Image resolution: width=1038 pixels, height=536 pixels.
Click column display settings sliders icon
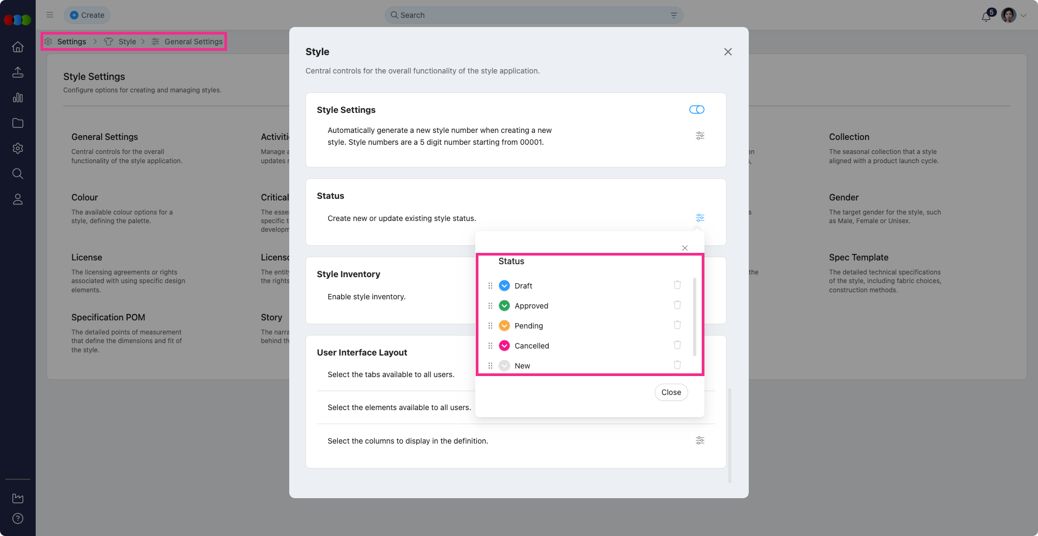700,440
